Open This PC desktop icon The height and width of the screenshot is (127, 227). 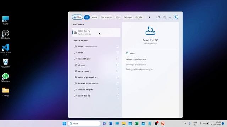[6, 20]
